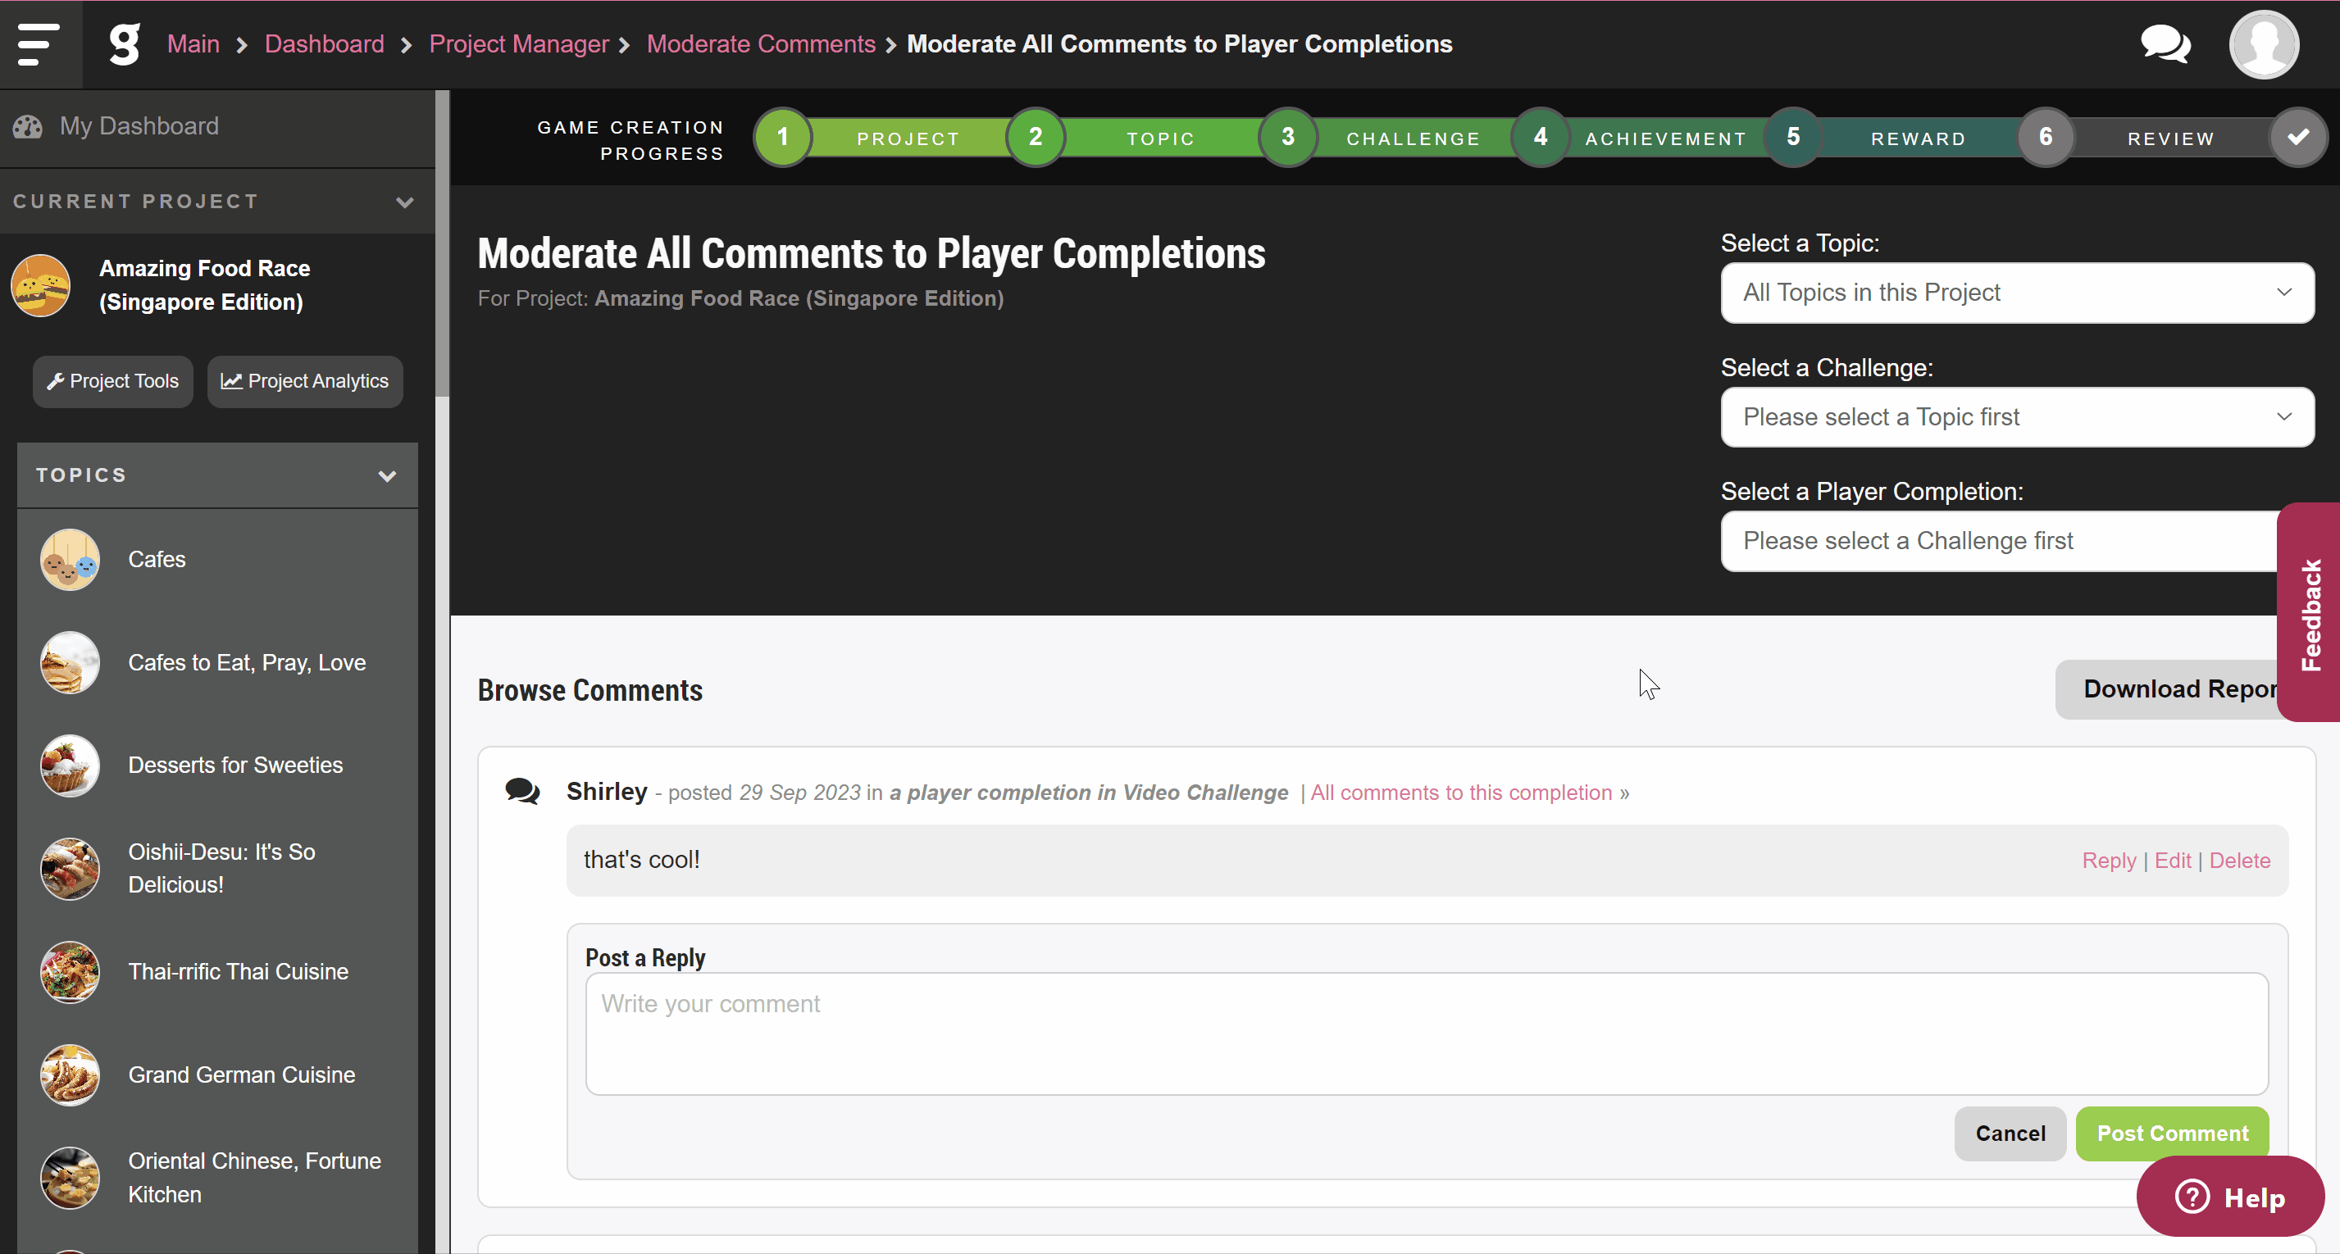This screenshot has width=2340, height=1254.
Task: Open Desserts for Sweeties topic
Action: [235, 766]
